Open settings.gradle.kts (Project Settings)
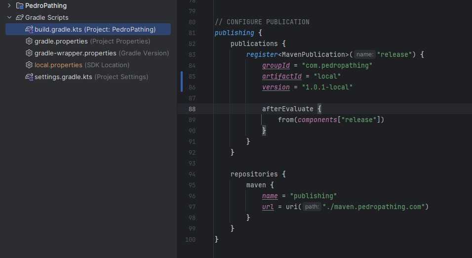The height and width of the screenshot is (258, 472). click(x=88, y=77)
